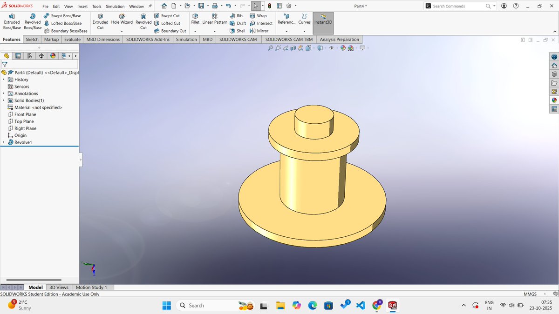Open the Tools menu
This screenshot has width=559, height=314.
[x=96, y=7]
